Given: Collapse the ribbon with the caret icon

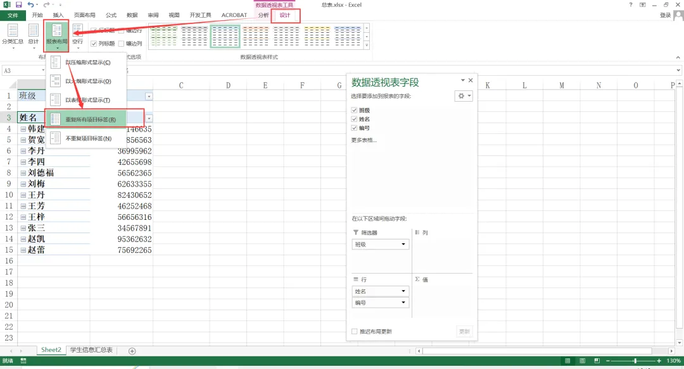Looking at the screenshot, I should pyautogui.click(x=678, y=57).
